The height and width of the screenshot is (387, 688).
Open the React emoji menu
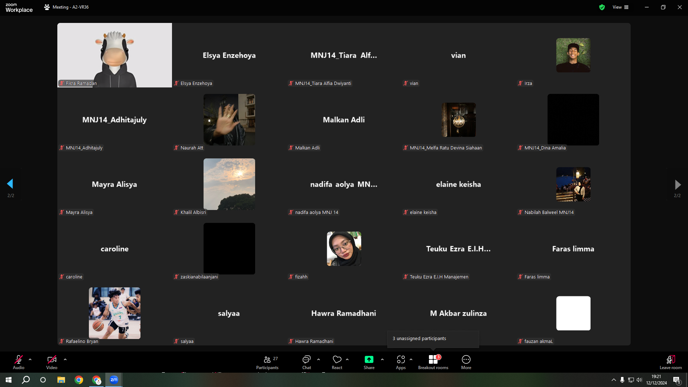pyautogui.click(x=337, y=362)
